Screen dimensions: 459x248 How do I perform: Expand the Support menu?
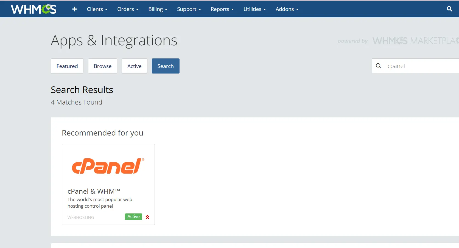click(189, 9)
